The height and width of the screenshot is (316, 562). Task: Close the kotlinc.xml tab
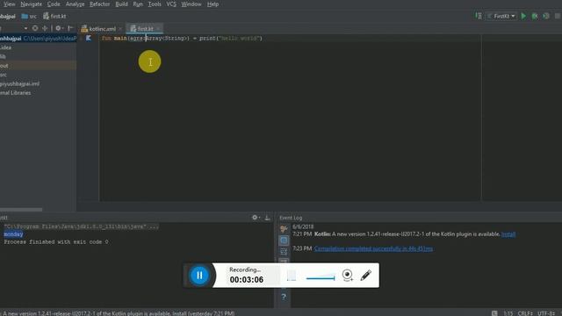[x=120, y=29]
